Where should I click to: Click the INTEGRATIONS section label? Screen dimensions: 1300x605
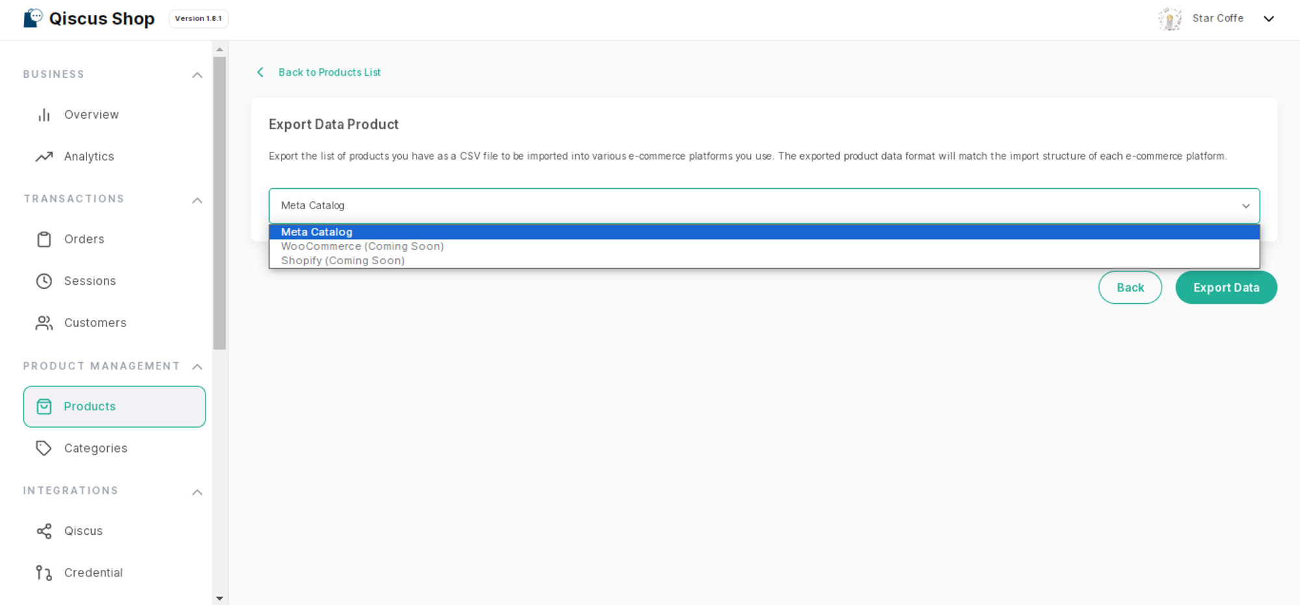[x=71, y=491]
